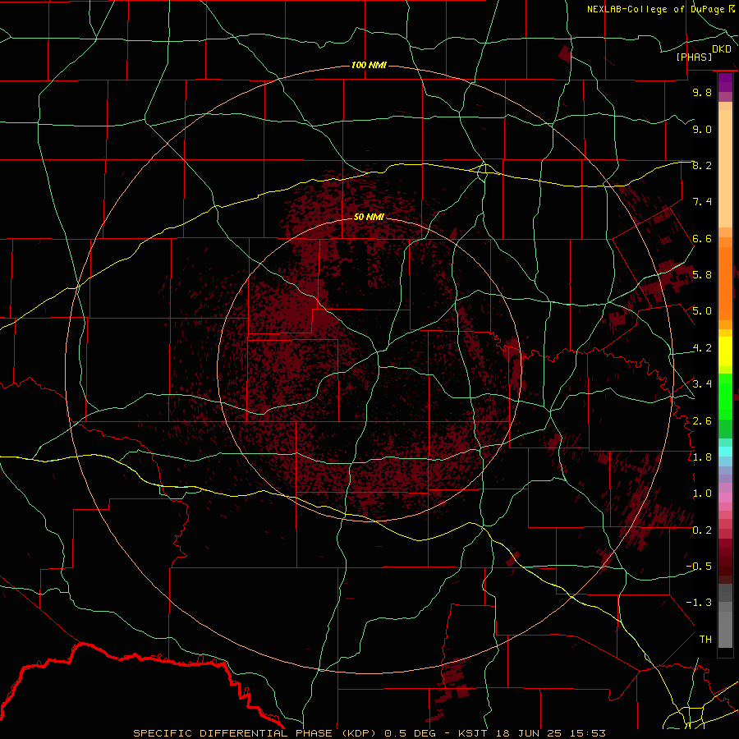Viewport: 739px width, 739px height.
Task: Pick the purple band atop the color scale
Action: [725, 82]
